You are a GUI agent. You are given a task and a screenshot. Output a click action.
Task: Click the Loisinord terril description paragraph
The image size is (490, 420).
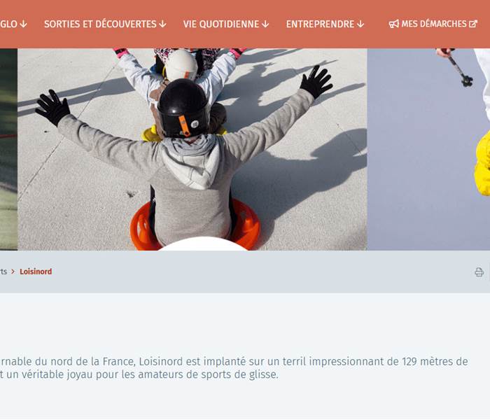(x=234, y=367)
